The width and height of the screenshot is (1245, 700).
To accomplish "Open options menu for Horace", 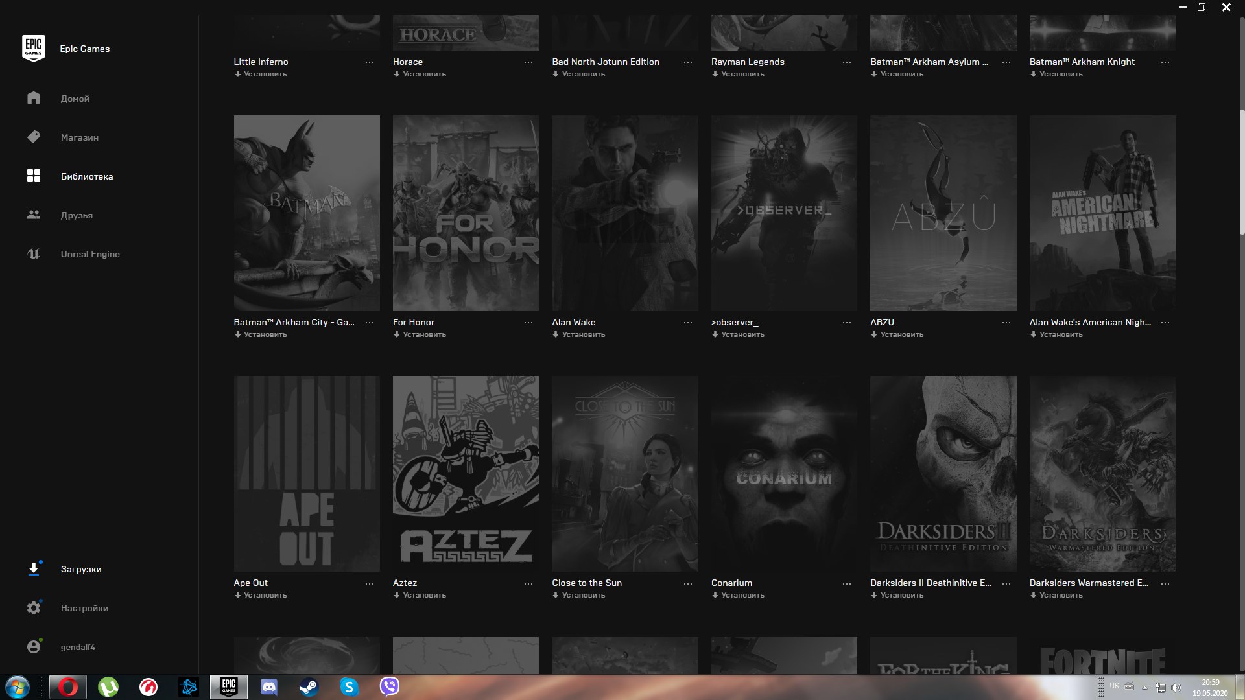I will (528, 62).
